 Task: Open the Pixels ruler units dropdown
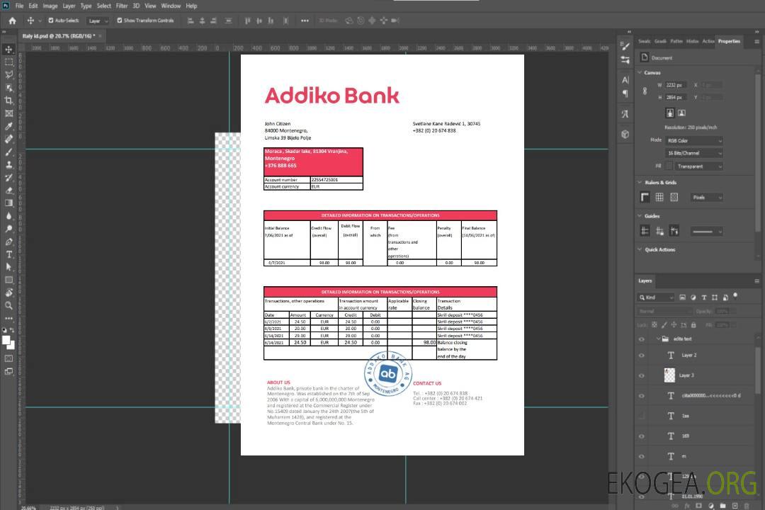[706, 198]
